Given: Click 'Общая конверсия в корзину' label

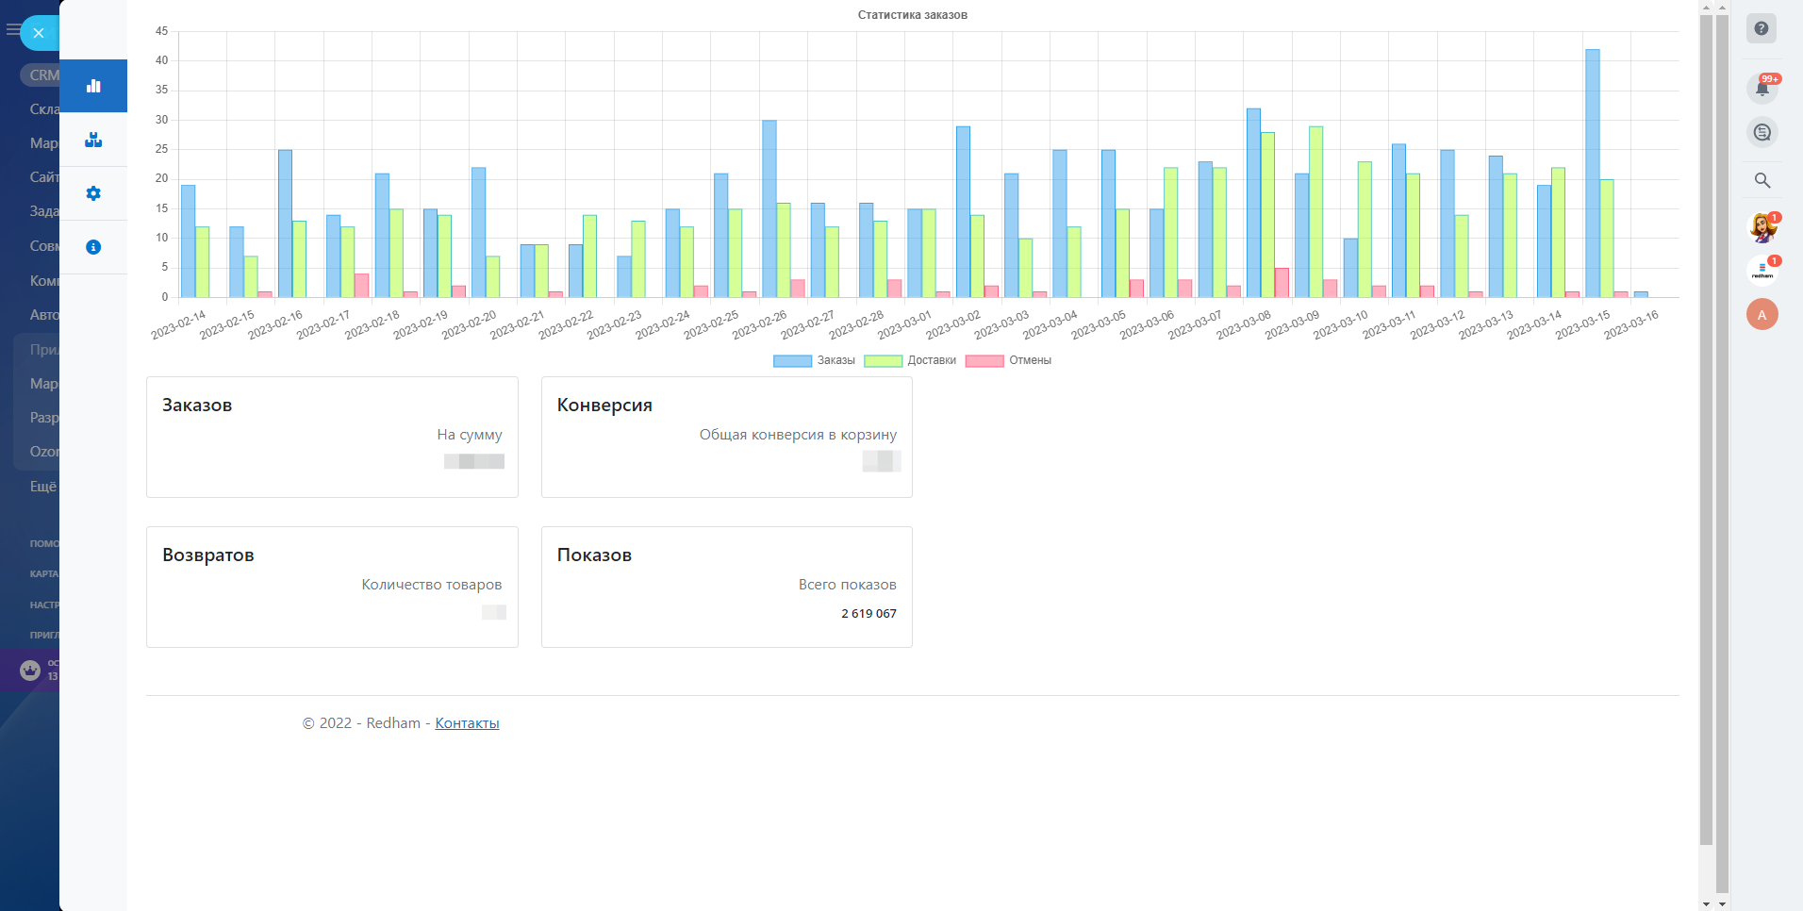Looking at the screenshot, I should (x=798, y=435).
